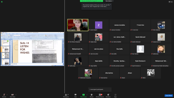Close the shared content size notification
The width and height of the screenshot is (174, 98).
(110, 4)
